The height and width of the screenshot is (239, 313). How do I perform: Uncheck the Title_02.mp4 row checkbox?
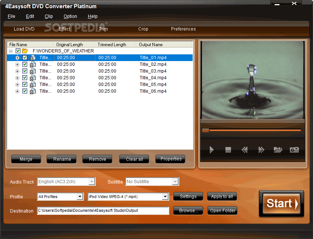25,64
